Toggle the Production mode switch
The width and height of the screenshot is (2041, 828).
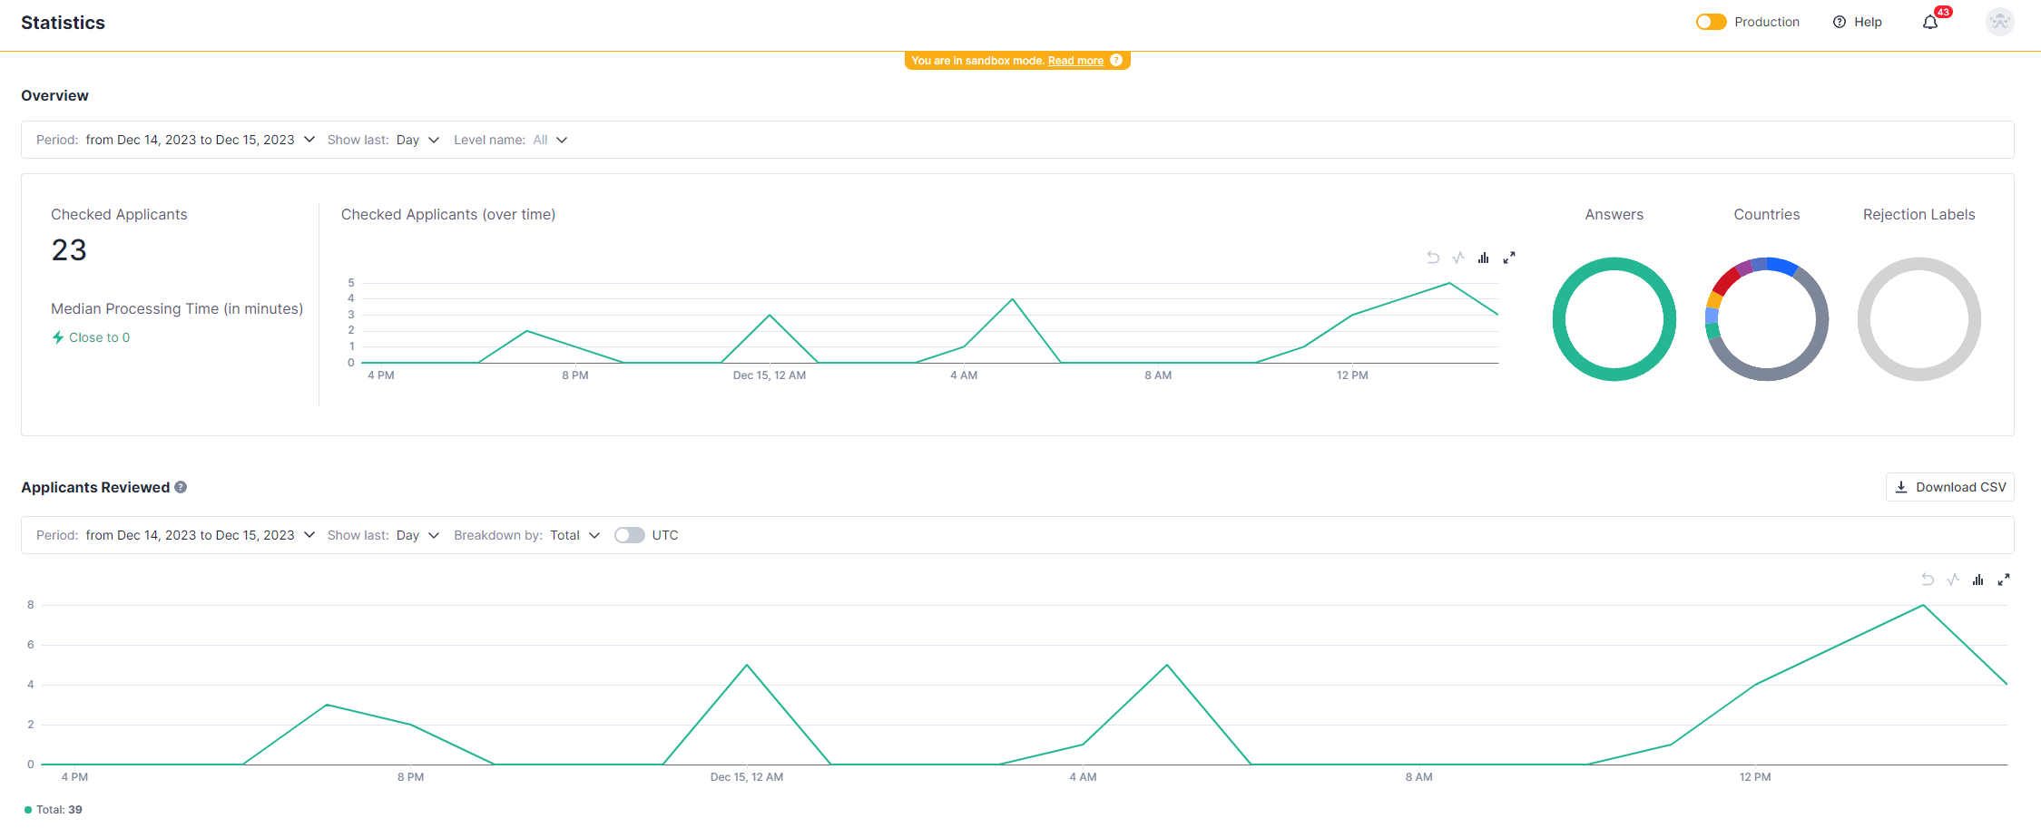(1711, 22)
